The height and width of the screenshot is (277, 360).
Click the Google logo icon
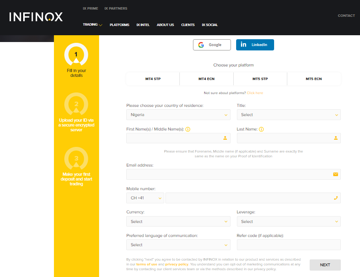(201, 45)
